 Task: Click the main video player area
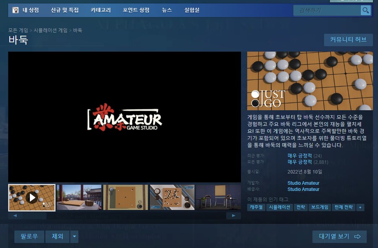(124, 117)
